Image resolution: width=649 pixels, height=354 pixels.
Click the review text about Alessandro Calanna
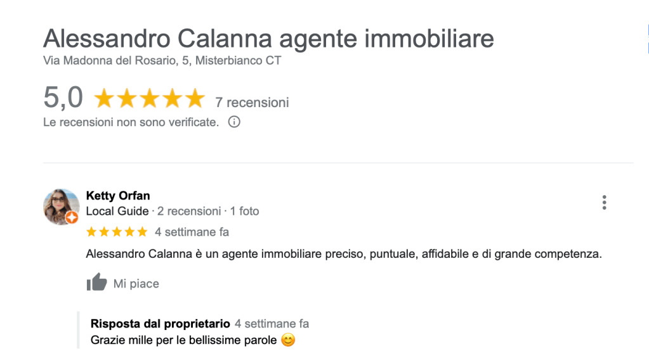pos(343,255)
